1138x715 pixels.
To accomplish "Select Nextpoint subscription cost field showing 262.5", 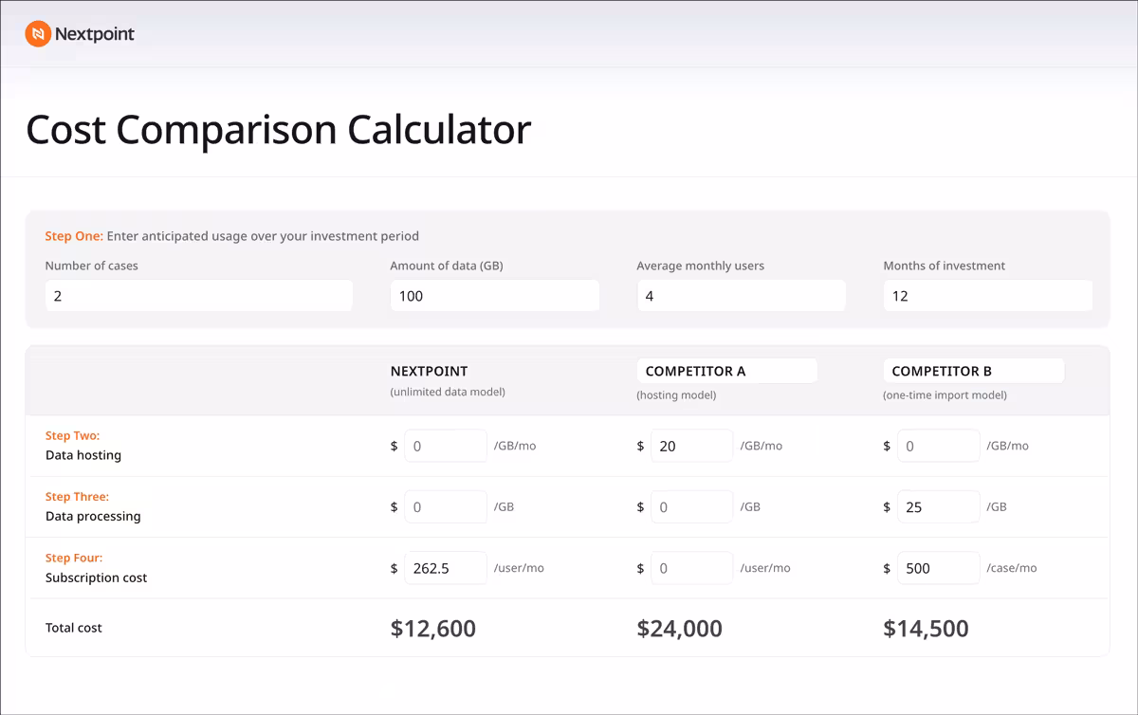I will [446, 568].
